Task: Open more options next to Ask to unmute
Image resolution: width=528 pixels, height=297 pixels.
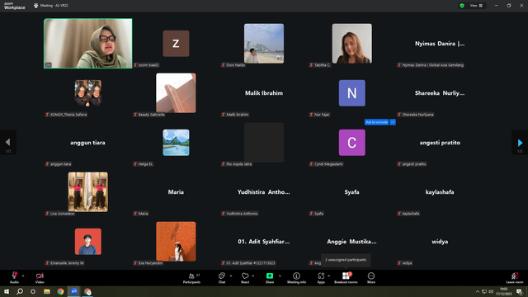Action: 393,122
